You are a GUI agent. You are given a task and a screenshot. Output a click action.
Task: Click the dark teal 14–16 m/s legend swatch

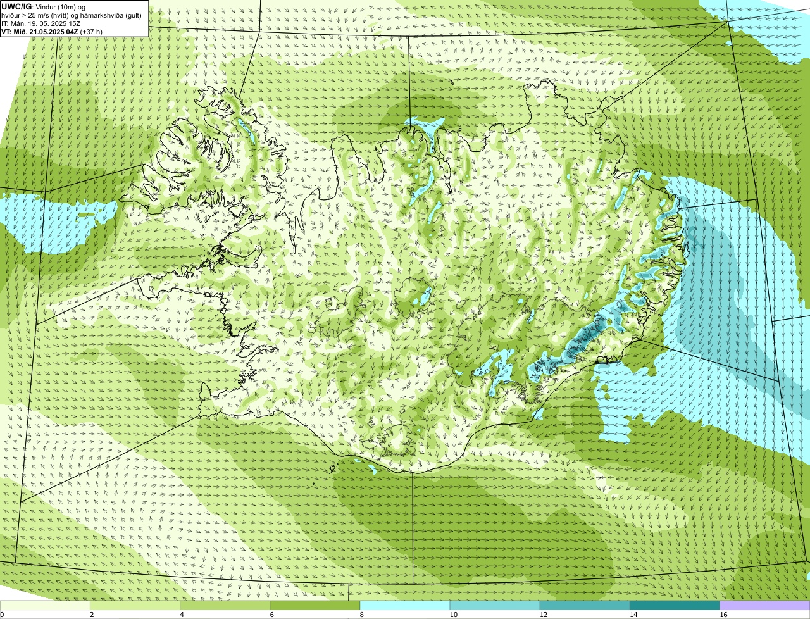pyautogui.click(x=675, y=606)
